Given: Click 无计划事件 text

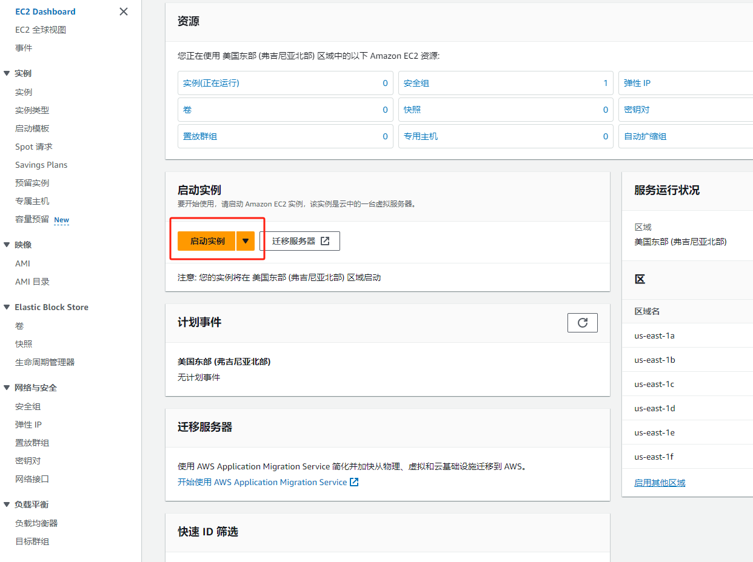Looking at the screenshot, I should (199, 377).
